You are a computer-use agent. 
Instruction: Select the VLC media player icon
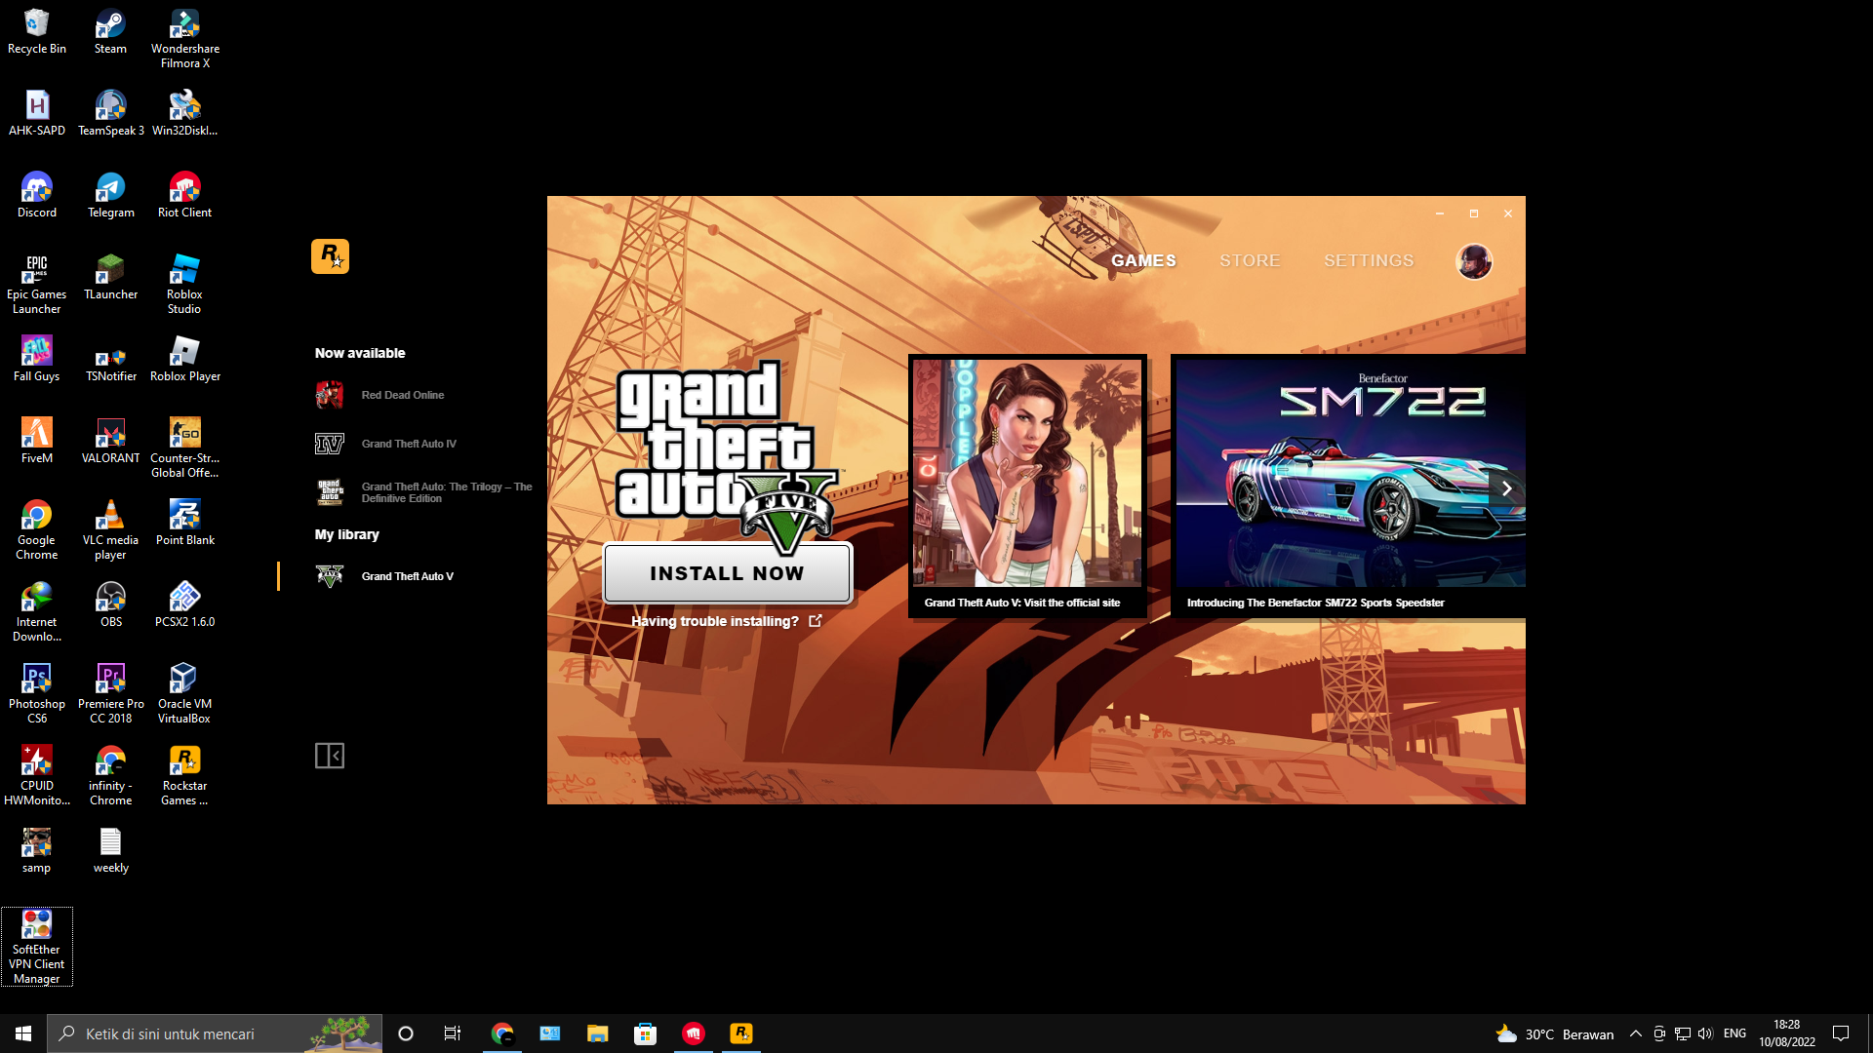tap(110, 530)
